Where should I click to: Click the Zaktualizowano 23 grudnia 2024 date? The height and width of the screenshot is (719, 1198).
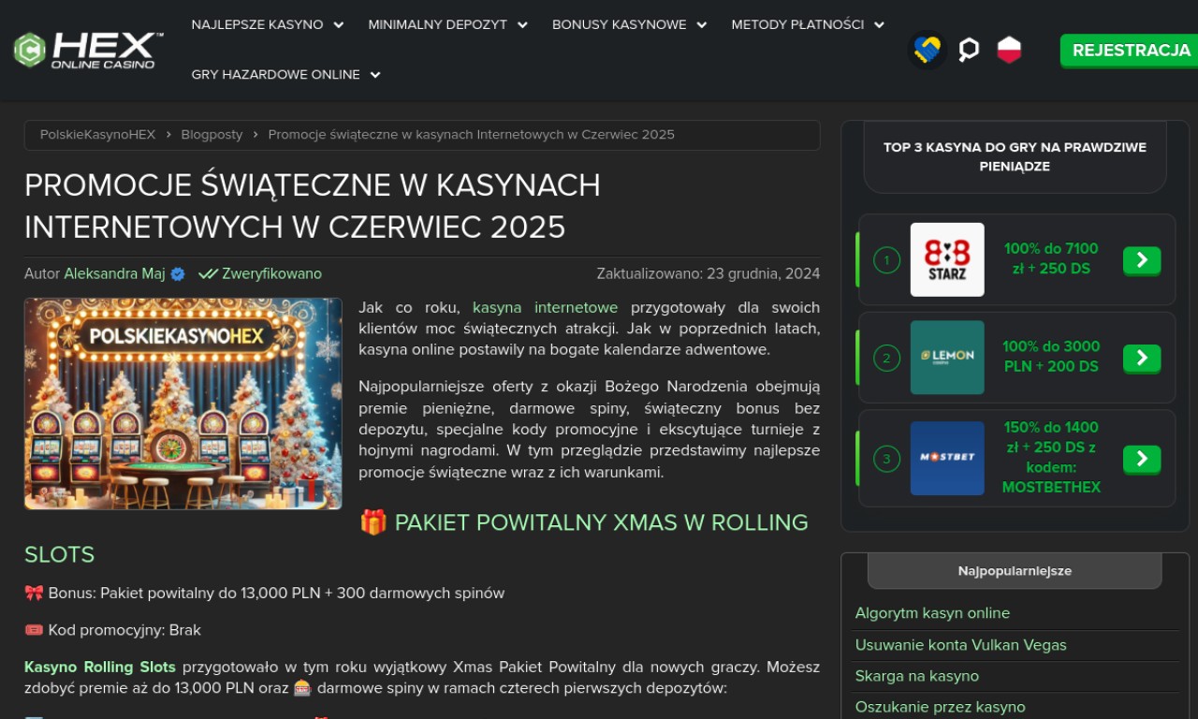709,274
